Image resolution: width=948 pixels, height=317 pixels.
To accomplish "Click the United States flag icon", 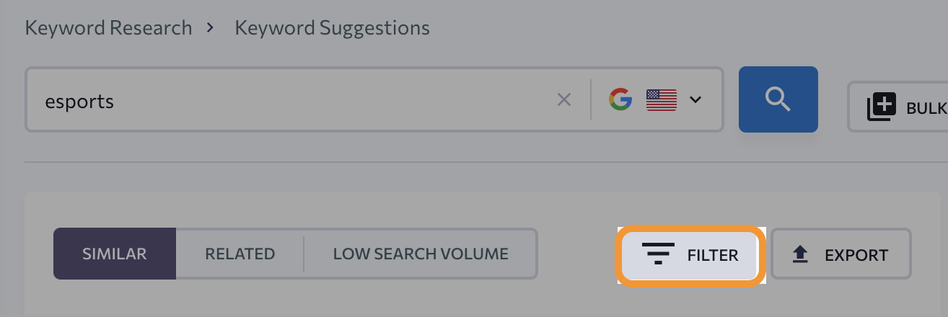I will [662, 99].
